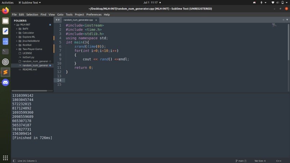Click the battery icon in top bar
The image size is (290, 163).
point(282,3)
